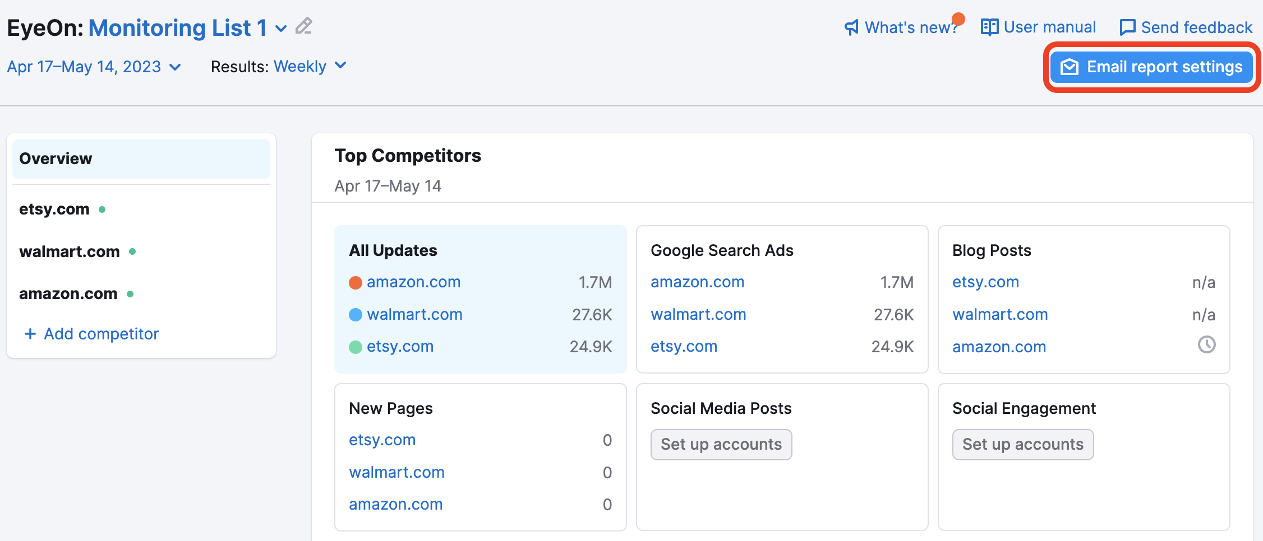Click the plus icon next to Add competitor

point(30,334)
